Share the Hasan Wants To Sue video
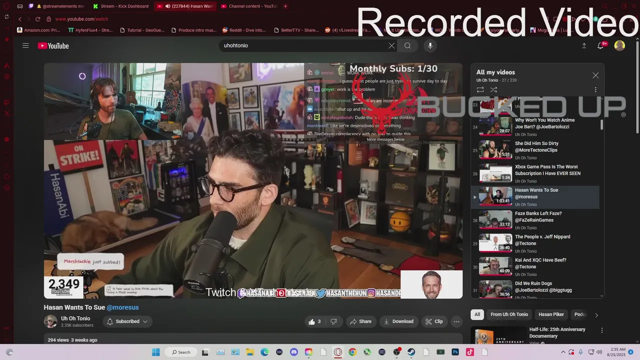 361,321
